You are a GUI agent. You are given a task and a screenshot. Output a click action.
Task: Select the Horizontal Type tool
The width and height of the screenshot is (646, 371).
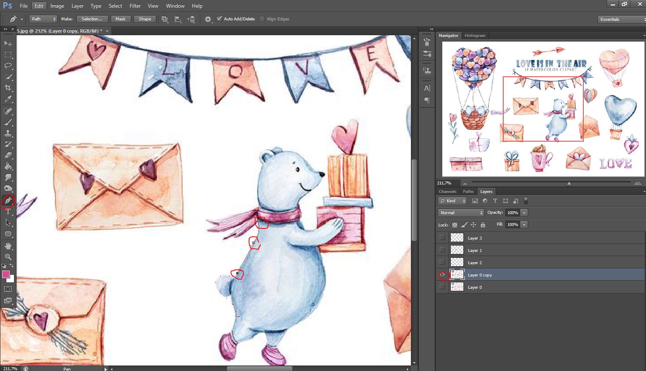(x=8, y=212)
